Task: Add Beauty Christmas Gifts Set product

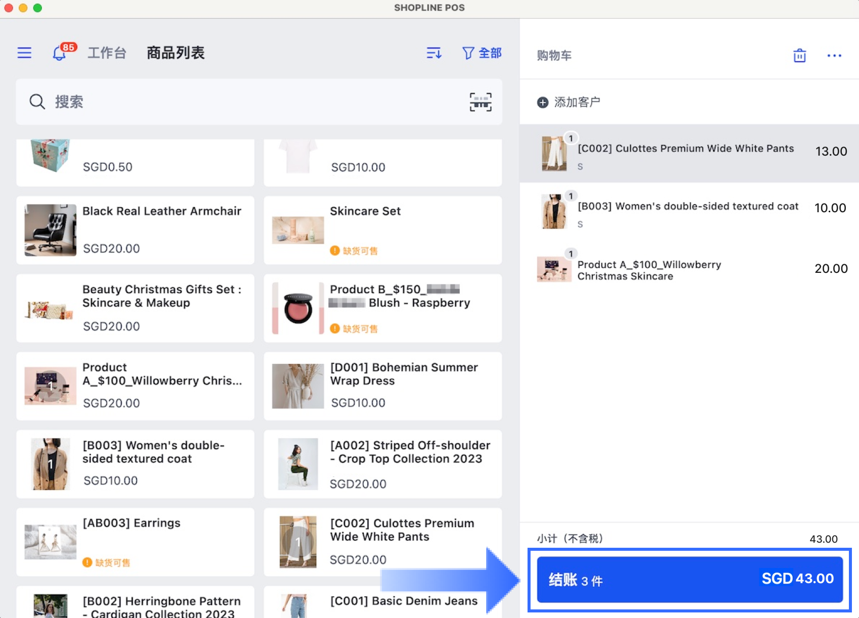Action: coord(135,308)
